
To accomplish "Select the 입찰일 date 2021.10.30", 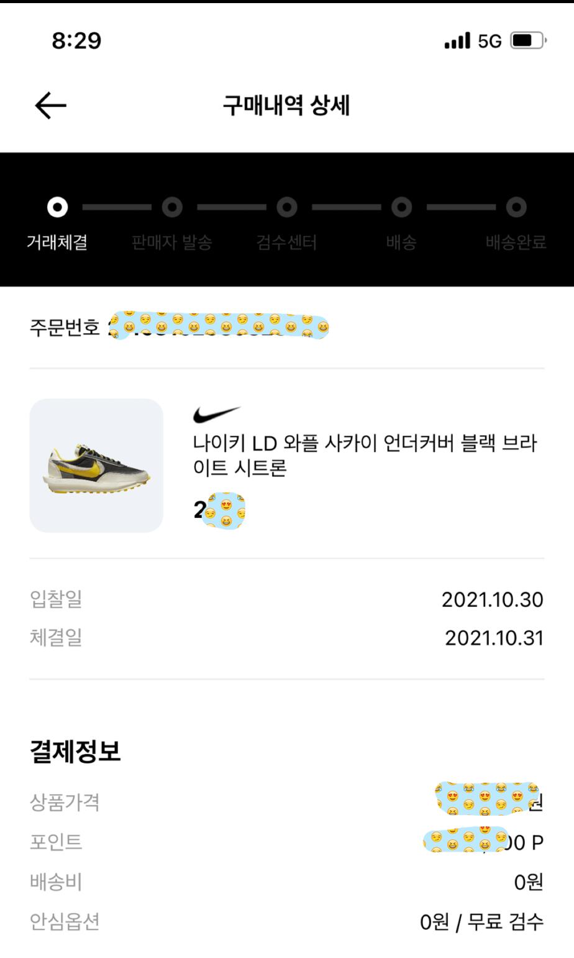I will point(492,600).
